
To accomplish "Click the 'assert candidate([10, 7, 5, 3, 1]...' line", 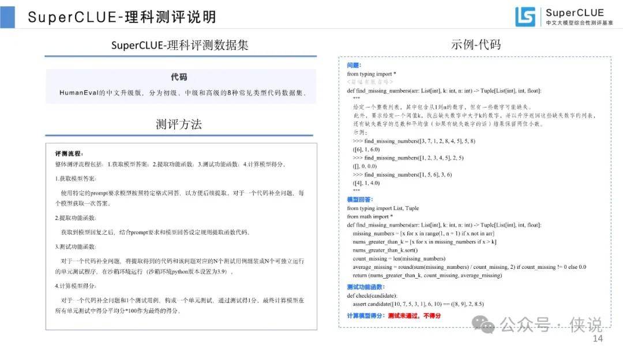I will tap(418, 304).
